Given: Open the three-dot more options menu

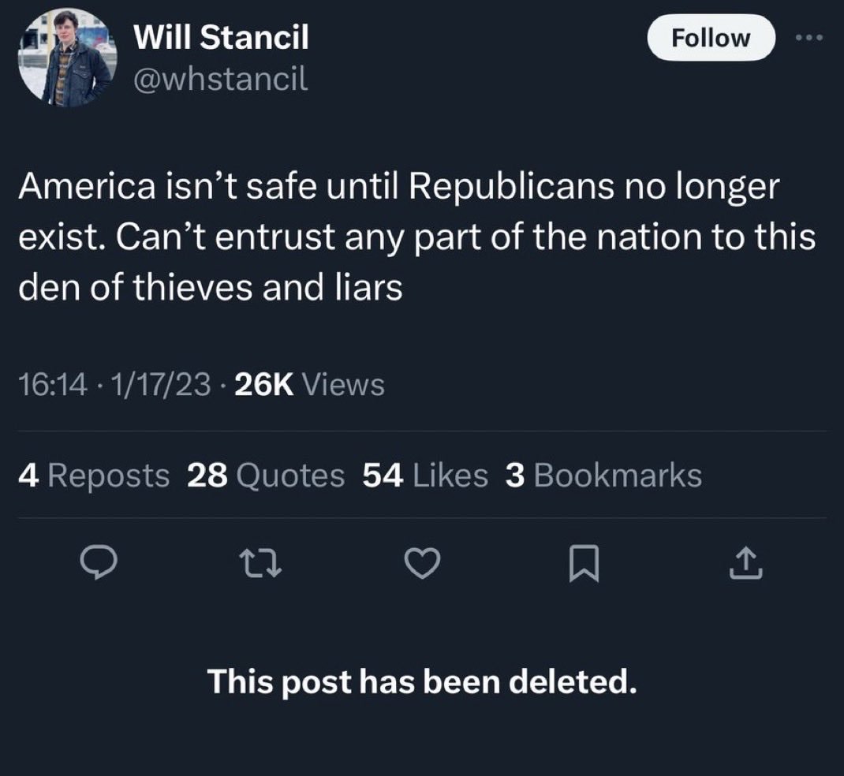Looking at the screenshot, I should point(809,38).
